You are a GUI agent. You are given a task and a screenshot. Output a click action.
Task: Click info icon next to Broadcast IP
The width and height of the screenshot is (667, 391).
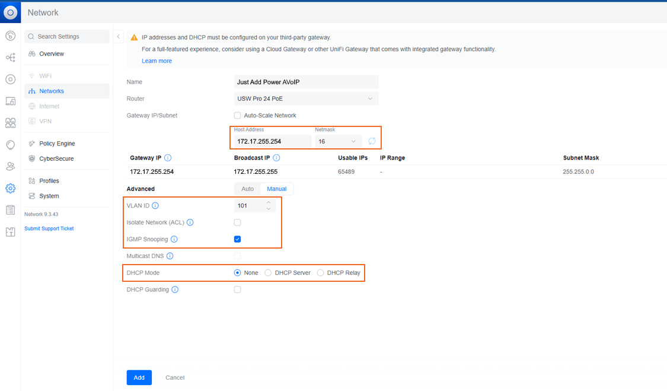(x=276, y=158)
